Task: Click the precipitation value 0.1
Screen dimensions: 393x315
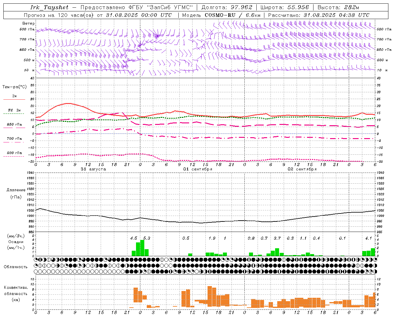Action: (x=342, y=238)
